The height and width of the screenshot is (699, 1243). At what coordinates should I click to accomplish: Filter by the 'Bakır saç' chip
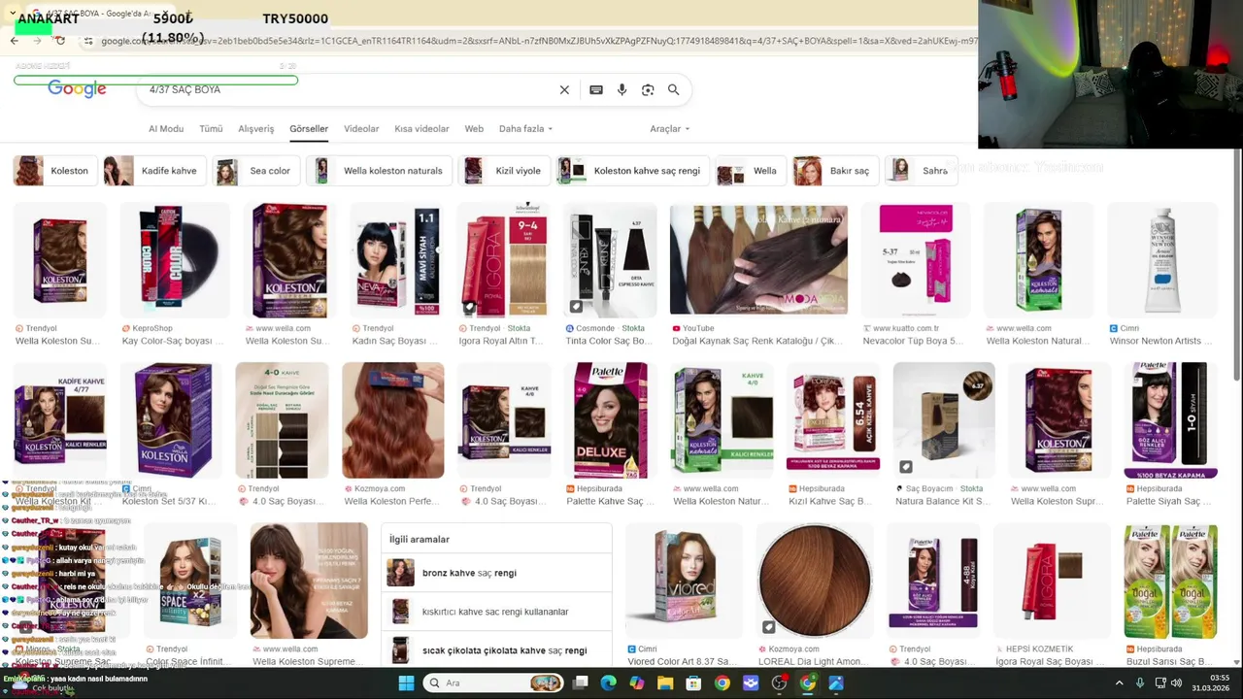(835, 171)
